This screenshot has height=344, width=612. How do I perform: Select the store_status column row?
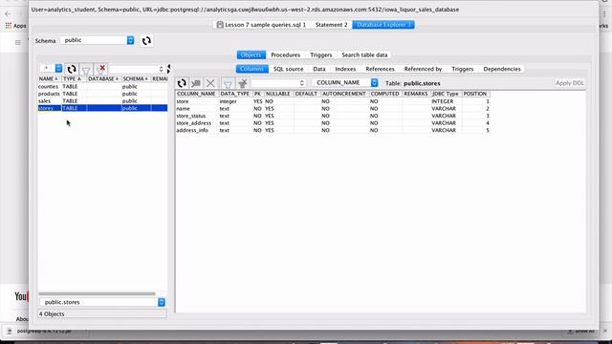(x=333, y=116)
